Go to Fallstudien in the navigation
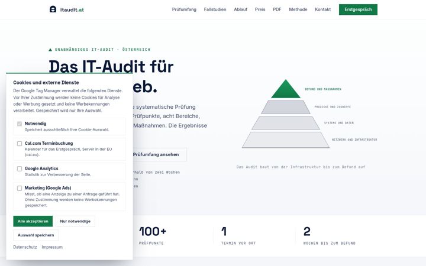 click(x=215, y=9)
